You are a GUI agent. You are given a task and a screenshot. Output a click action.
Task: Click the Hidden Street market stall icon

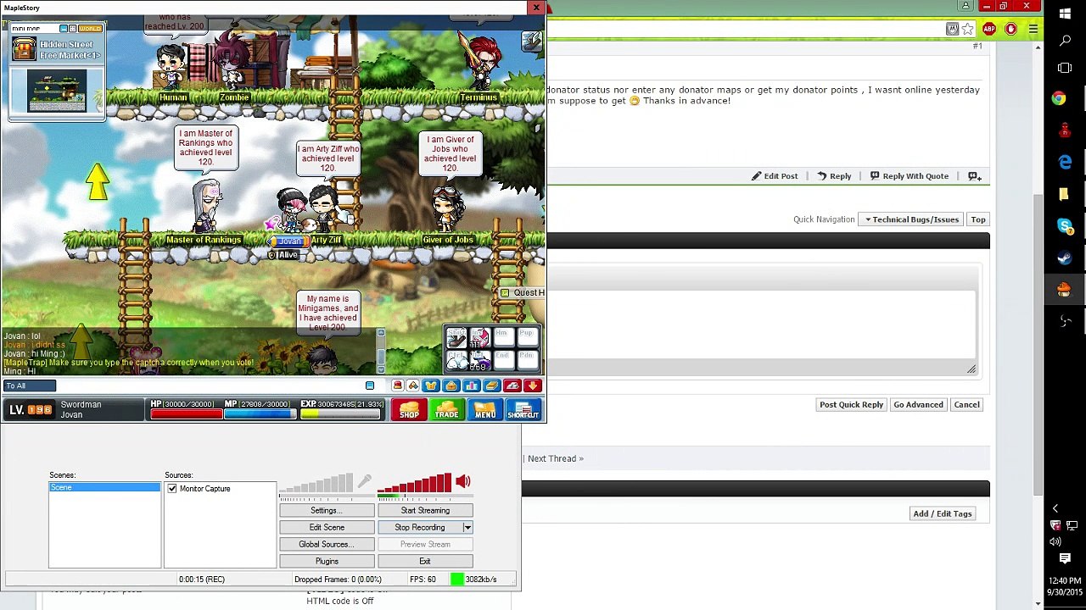coord(25,49)
